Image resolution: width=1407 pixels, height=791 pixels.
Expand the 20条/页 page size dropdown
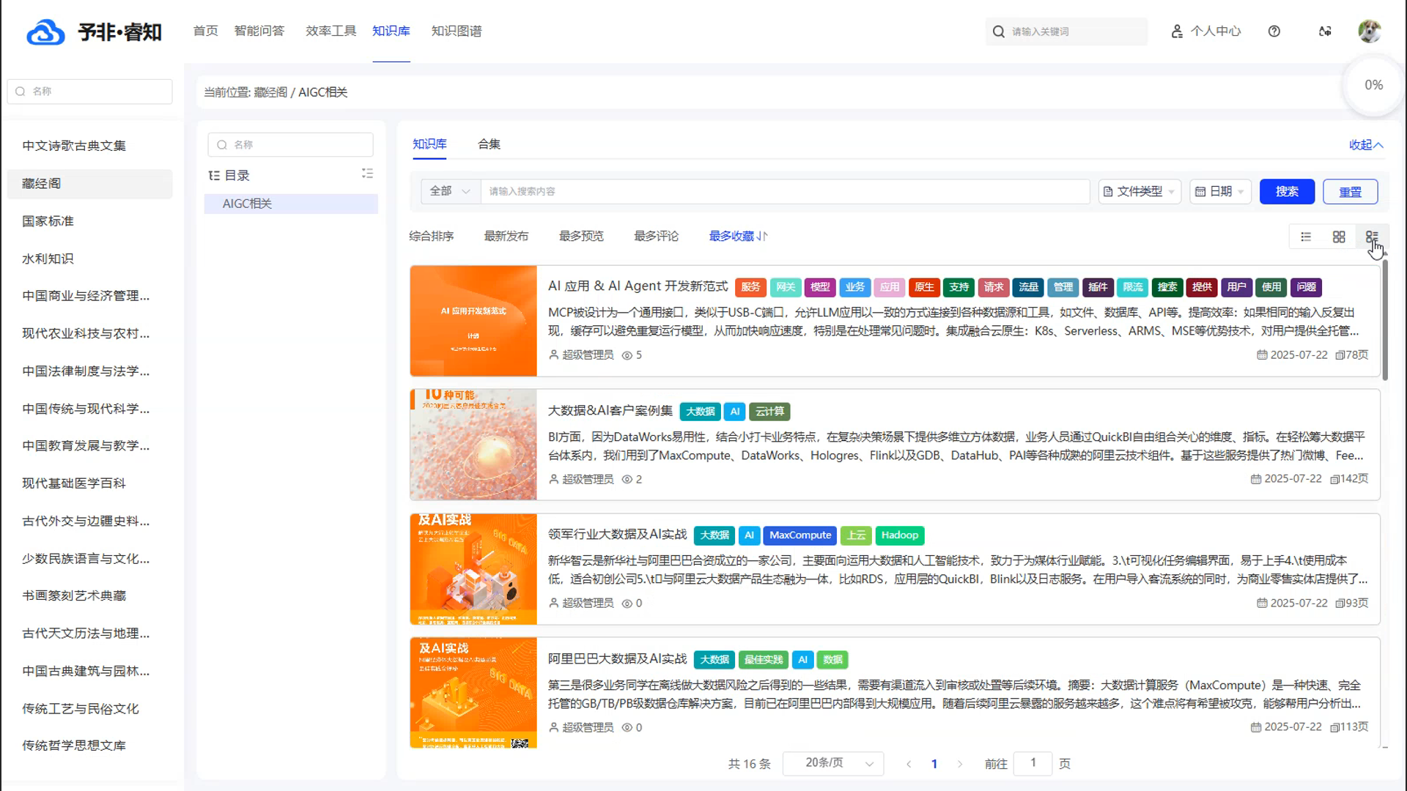833,763
